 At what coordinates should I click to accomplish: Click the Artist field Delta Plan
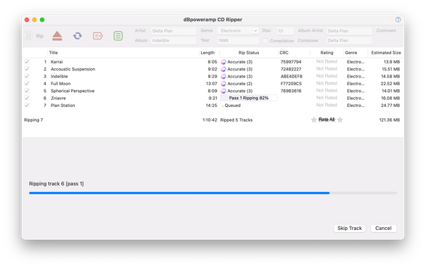pos(174,31)
